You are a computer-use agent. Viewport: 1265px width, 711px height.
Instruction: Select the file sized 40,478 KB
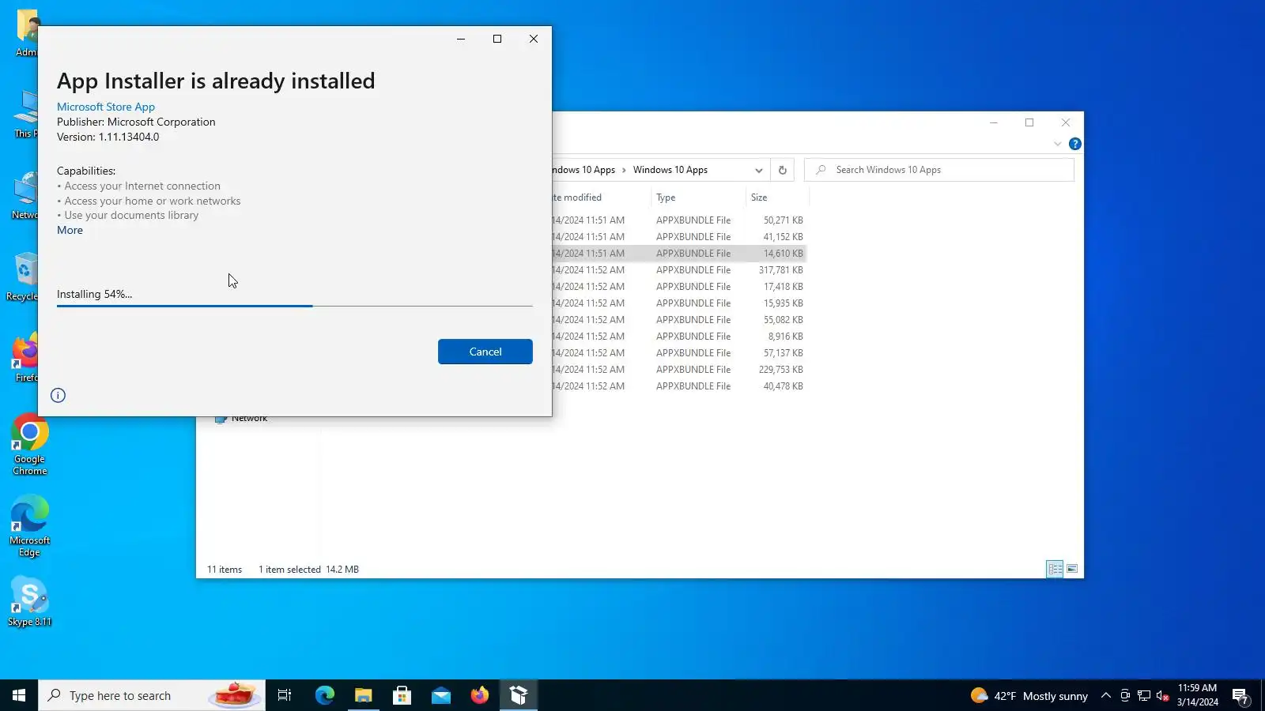[678, 386]
